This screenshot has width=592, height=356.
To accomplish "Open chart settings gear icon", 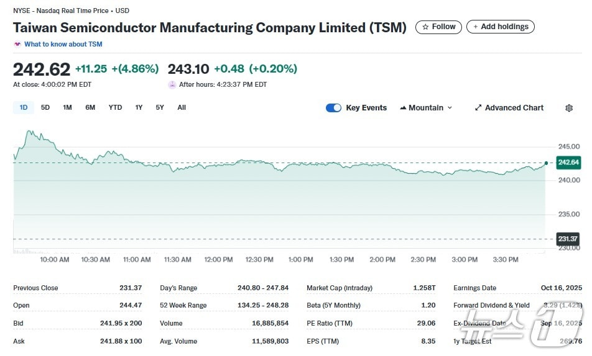I will (x=568, y=108).
